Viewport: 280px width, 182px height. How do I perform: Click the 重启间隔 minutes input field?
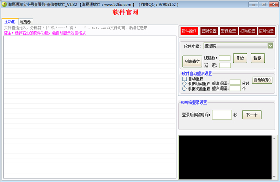click(235, 82)
